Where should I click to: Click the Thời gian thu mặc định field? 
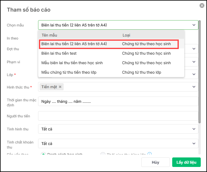point(118,101)
